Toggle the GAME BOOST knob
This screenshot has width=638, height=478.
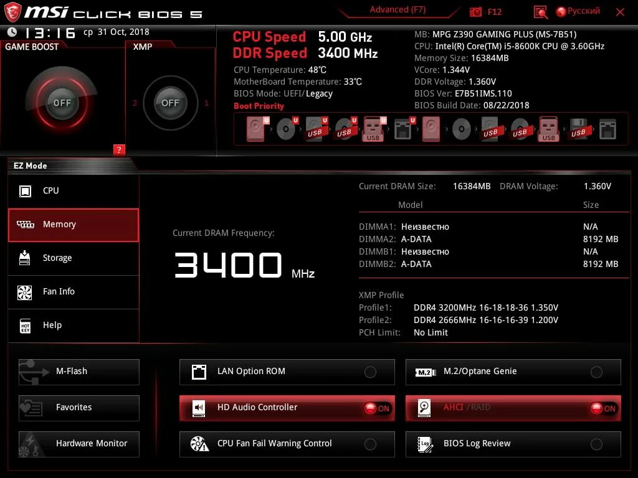(x=62, y=103)
